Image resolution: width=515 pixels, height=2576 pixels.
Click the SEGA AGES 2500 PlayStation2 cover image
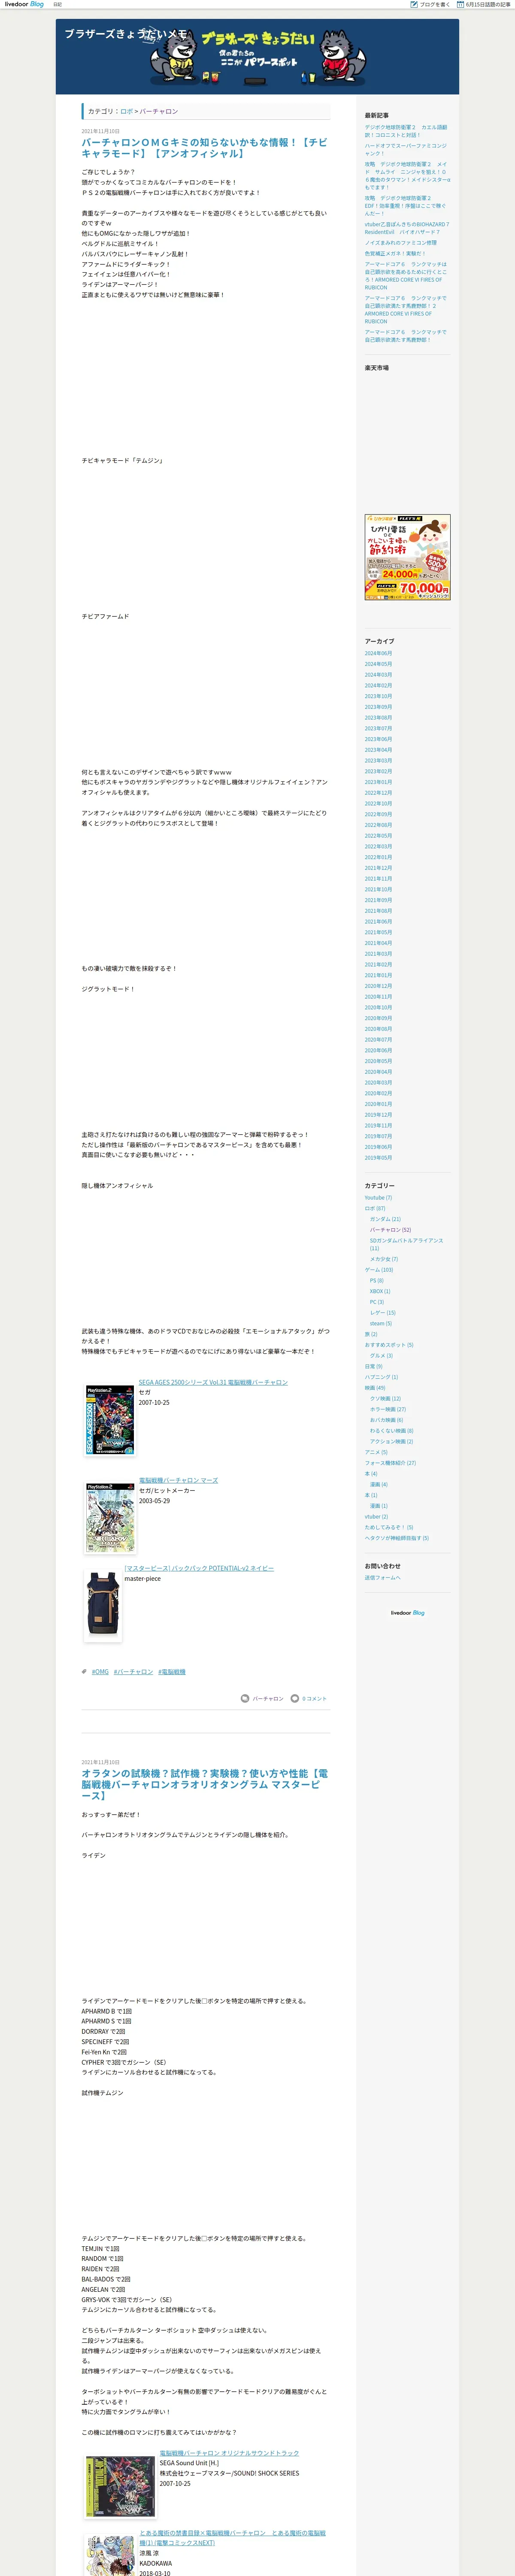click(x=110, y=1420)
